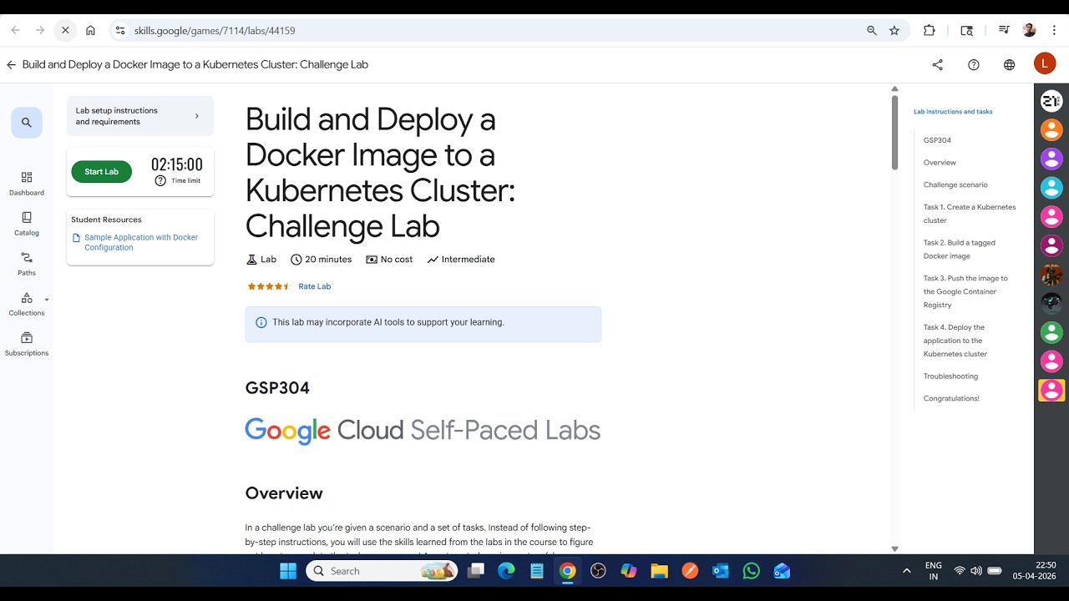
Task: Open the search button in the left sidebar
Action: pyautogui.click(x=27, y=123)
